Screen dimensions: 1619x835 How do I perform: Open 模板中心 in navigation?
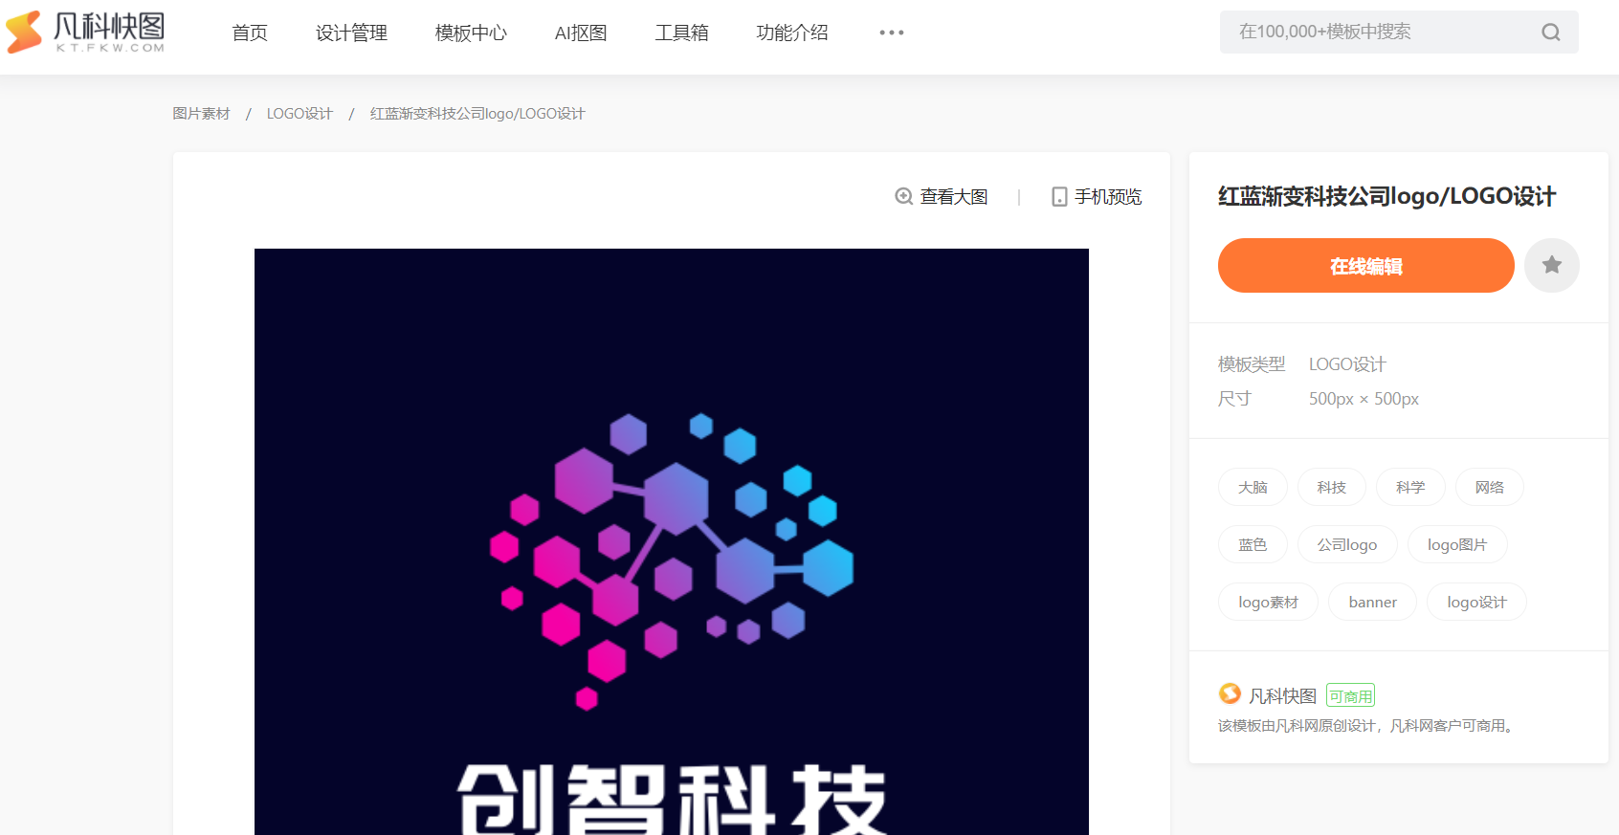471,33
